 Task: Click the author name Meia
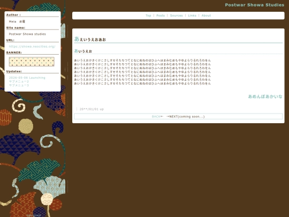click(12, 21)
